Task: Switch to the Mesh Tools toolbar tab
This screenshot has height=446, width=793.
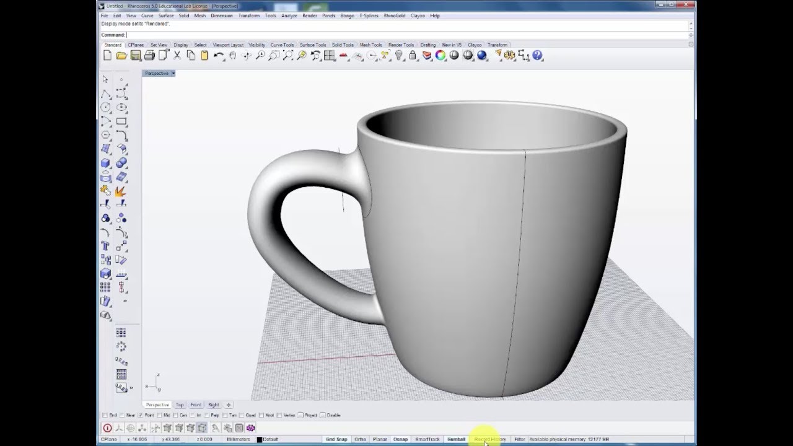Action: (371, 45)
